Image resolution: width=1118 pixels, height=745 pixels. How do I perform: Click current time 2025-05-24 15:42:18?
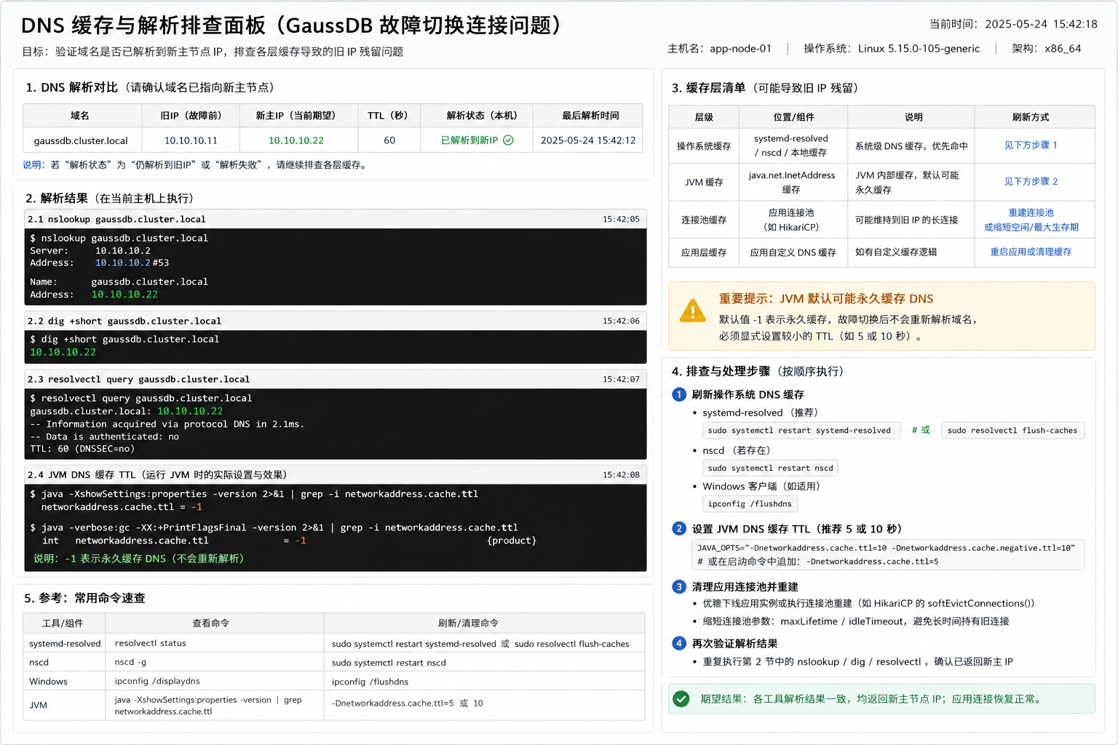(x=1041, y=24)
